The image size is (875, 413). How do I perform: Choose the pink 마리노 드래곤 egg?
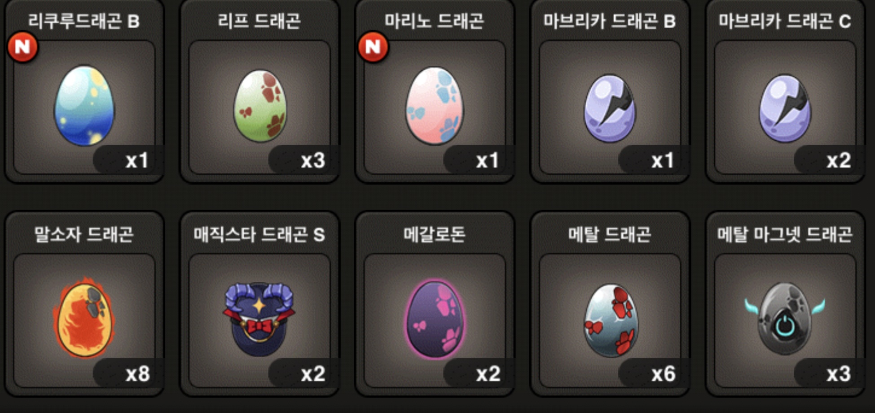point(434,106)
